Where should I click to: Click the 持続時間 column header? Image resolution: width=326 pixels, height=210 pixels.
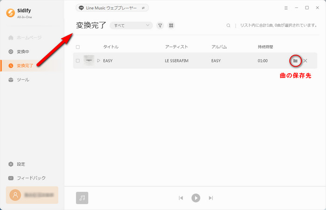(x=265, y=47)
